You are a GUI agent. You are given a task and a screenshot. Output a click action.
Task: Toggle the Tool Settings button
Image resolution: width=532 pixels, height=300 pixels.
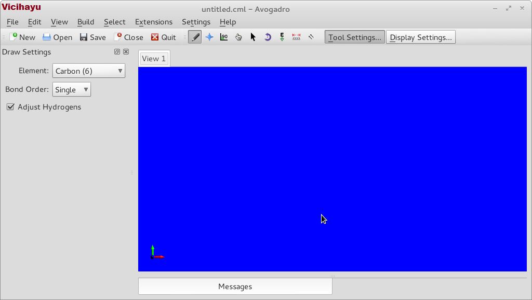[354, 37]
